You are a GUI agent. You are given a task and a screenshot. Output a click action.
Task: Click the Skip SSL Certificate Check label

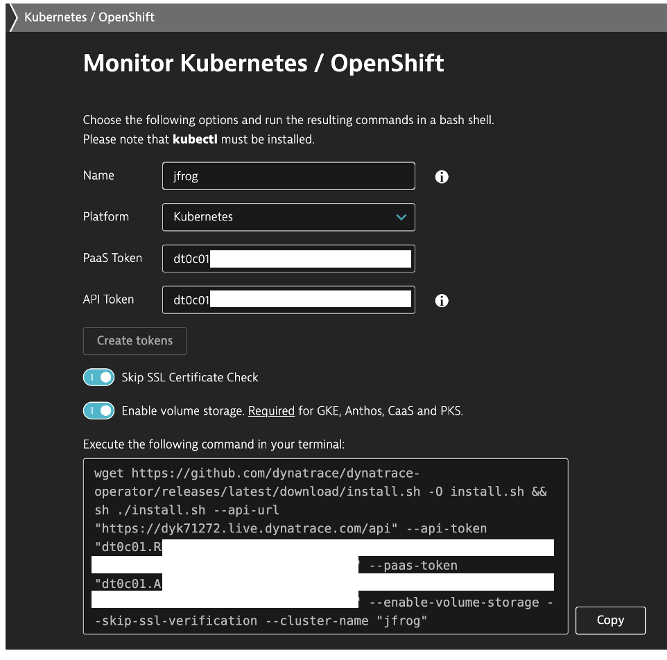click(190, 377)
